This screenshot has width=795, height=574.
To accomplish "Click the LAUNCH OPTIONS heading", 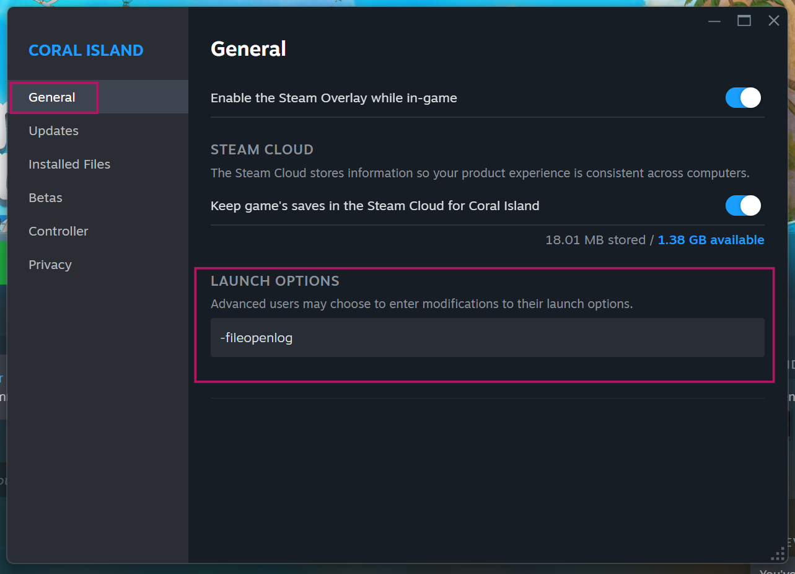I will tap(275, 281).
